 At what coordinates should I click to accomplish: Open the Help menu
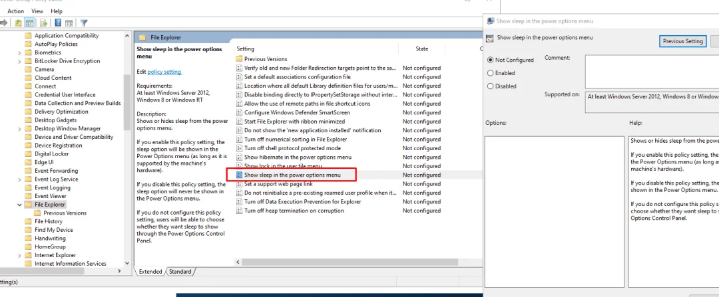click(57, 11)
